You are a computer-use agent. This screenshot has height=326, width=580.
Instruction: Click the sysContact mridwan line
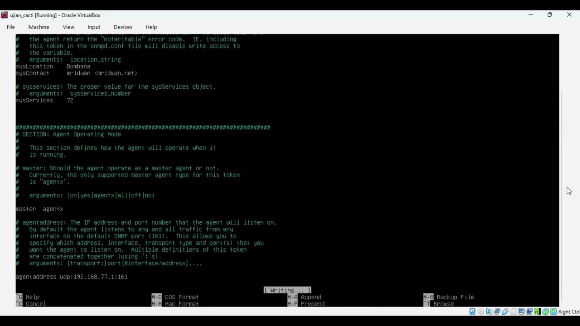[x=77, y=73]
